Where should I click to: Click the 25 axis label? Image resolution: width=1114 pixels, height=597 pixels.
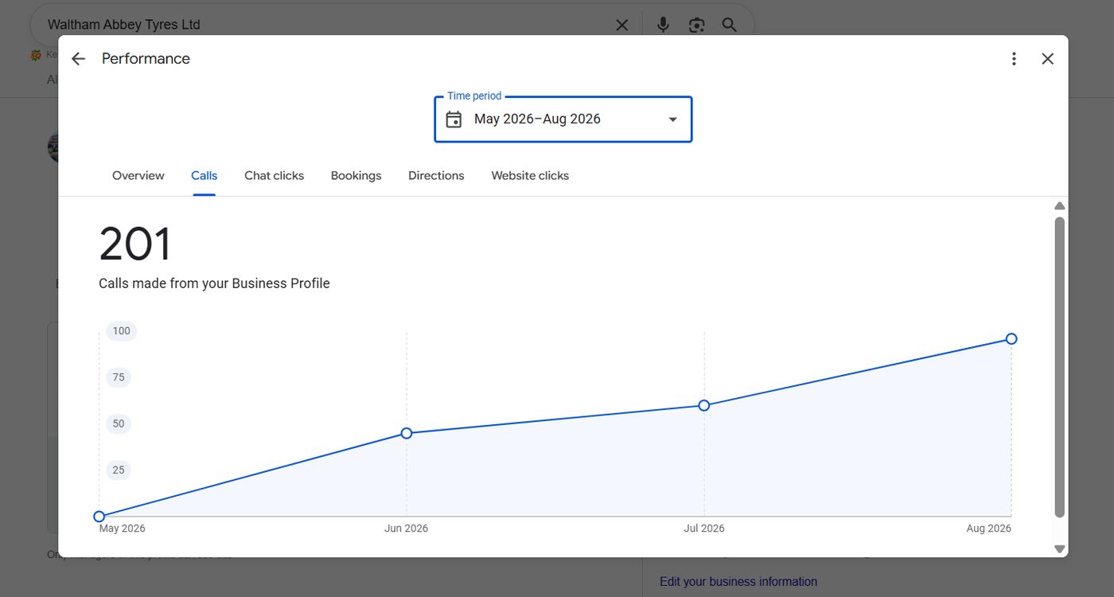click(x=119, y=470)
